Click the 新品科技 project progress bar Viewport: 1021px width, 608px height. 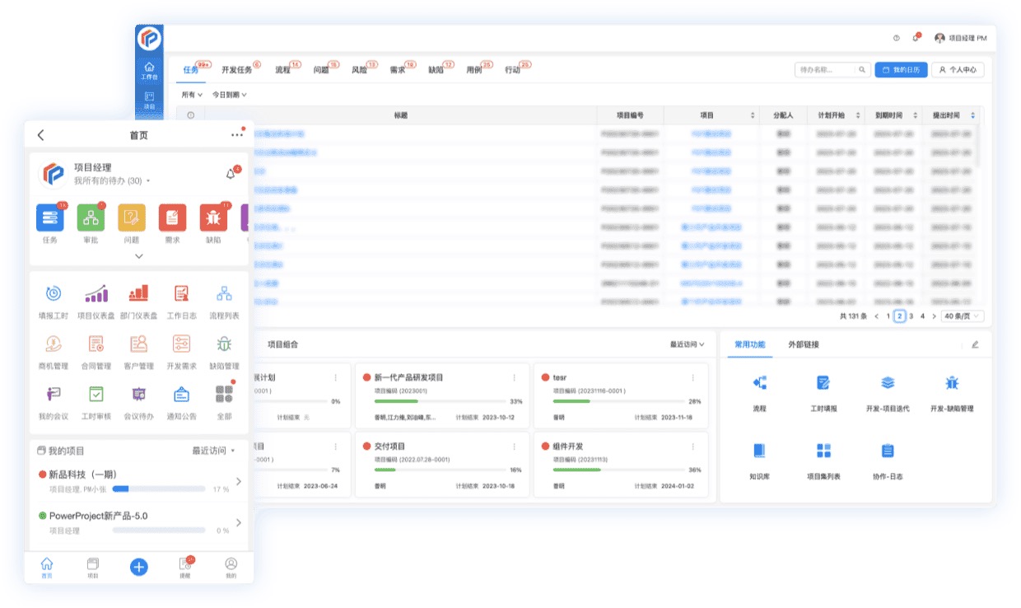[x=158, y=489]
